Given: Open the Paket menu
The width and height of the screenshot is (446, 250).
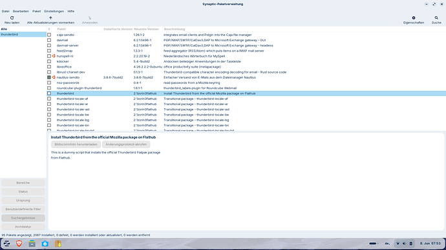Looking at the screenshot, I should click(36, 12).
